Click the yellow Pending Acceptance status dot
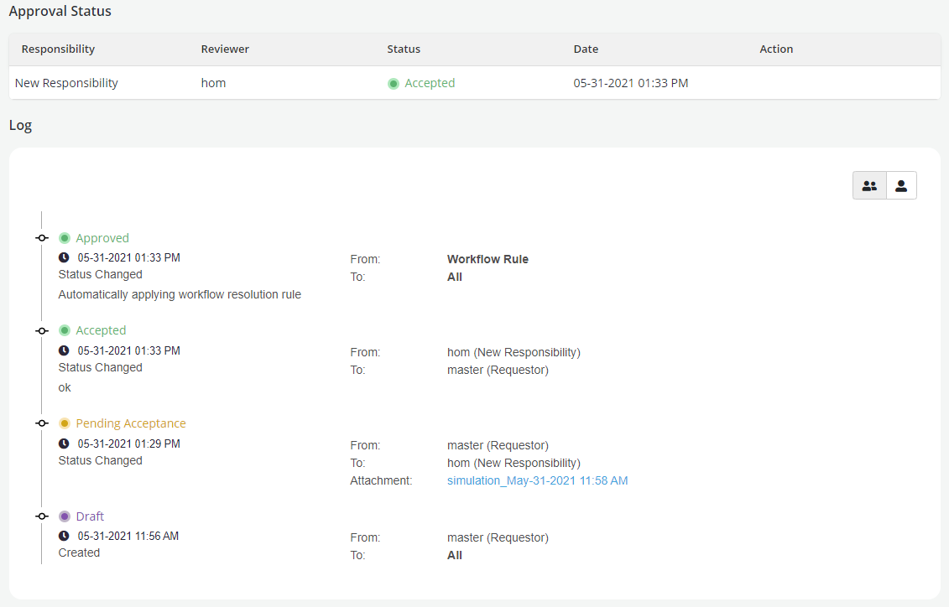The width and height of the screenshot is (949, 607). pos(65,423)
